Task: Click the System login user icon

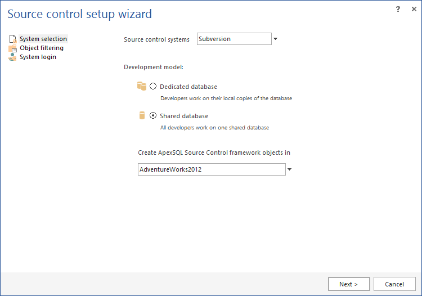Action: point(12,57)
